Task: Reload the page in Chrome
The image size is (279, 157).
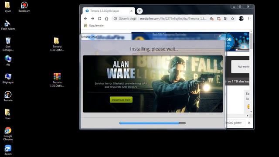Action: 99,18
